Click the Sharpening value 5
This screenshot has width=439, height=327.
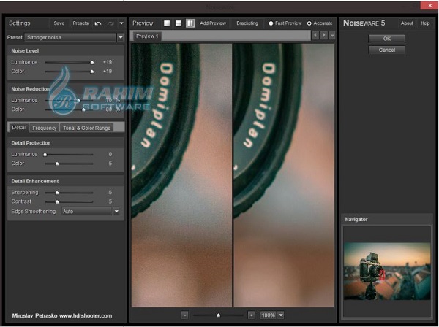pos(110,193)
